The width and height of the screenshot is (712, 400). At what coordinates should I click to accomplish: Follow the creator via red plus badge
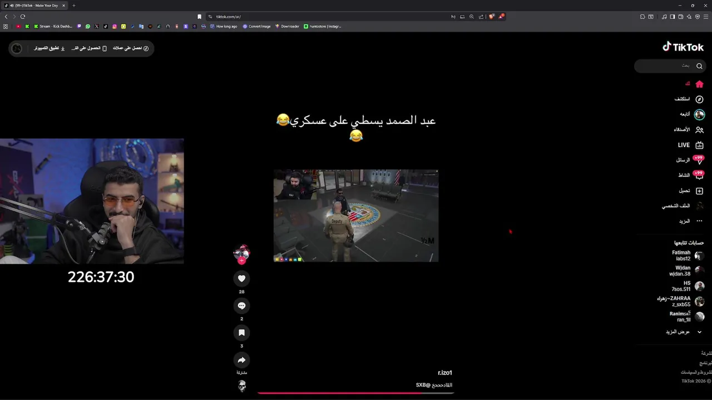241,261
